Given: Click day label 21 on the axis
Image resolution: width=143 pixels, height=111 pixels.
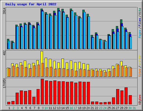Looking at the screenshot, I should pos(92,108).
